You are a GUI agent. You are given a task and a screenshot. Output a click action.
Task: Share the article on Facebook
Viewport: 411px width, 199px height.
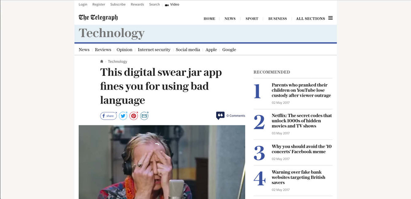(x=108, y=116)
